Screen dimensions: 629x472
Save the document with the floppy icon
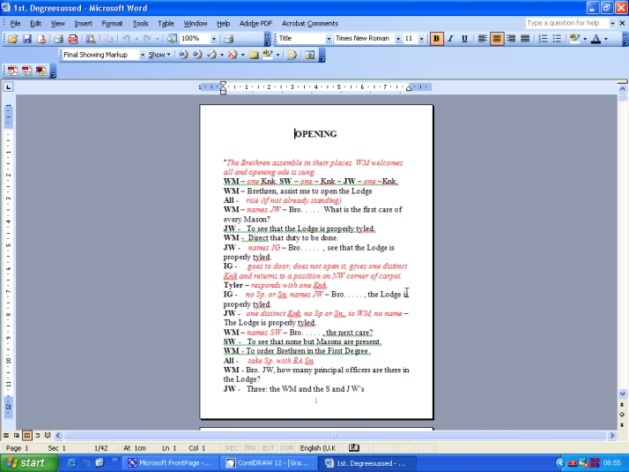[x=27, y=39]
